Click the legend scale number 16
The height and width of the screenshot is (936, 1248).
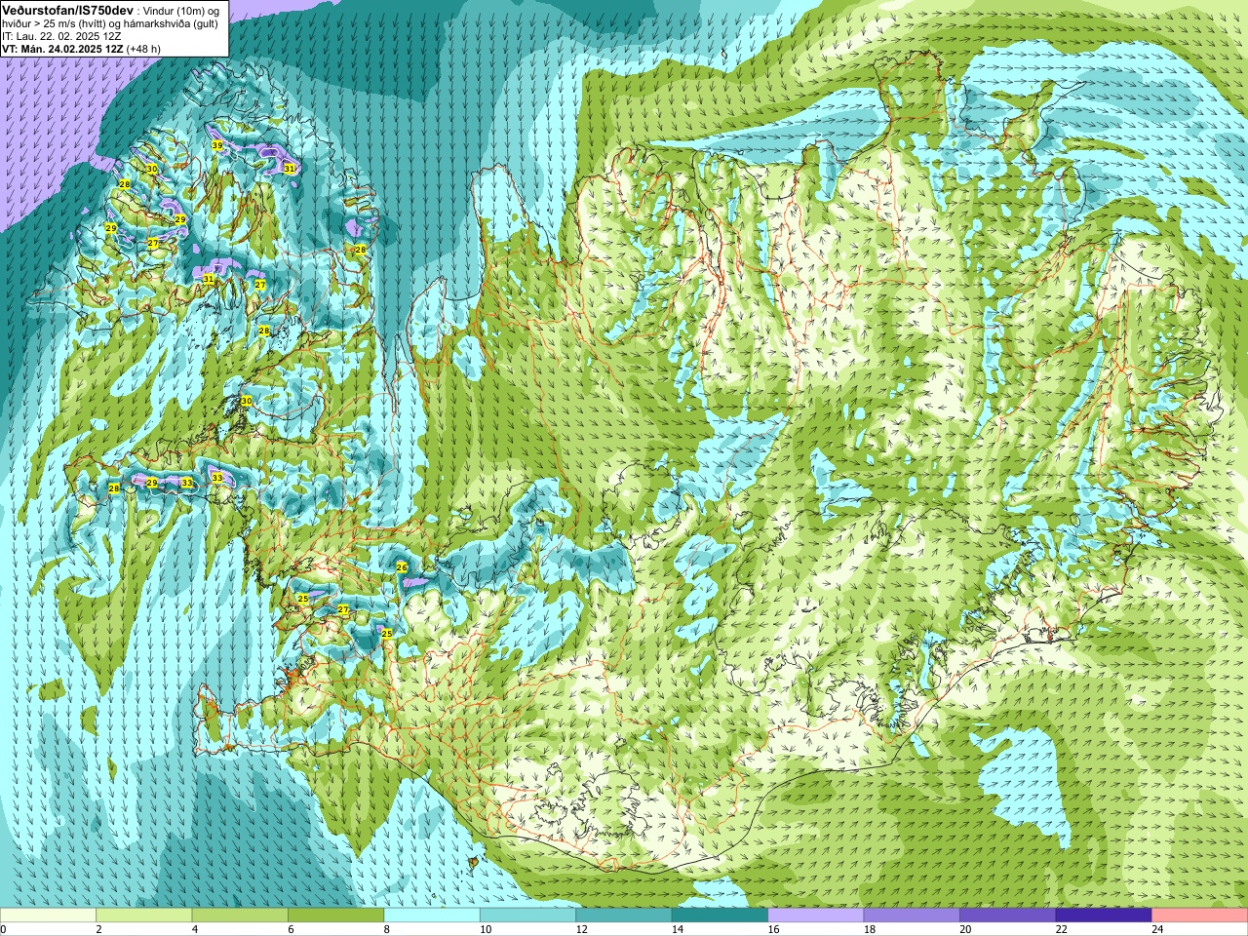click(x=773, y=929)
